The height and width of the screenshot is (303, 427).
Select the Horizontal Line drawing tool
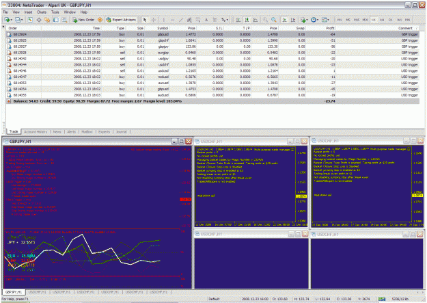coord(172,20)
